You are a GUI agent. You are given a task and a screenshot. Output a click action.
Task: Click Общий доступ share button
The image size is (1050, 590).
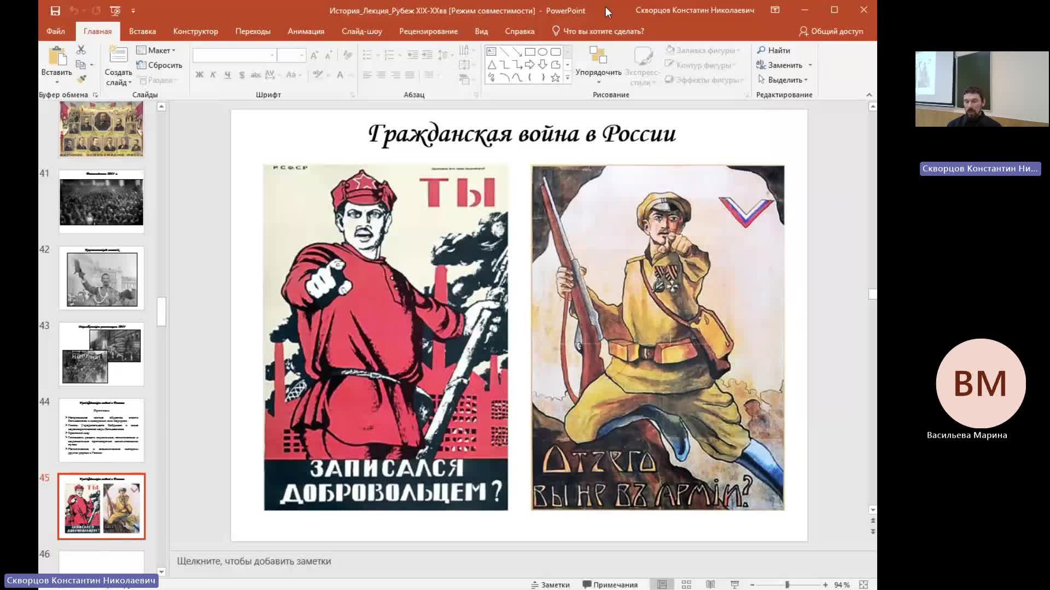click(831, 31)
